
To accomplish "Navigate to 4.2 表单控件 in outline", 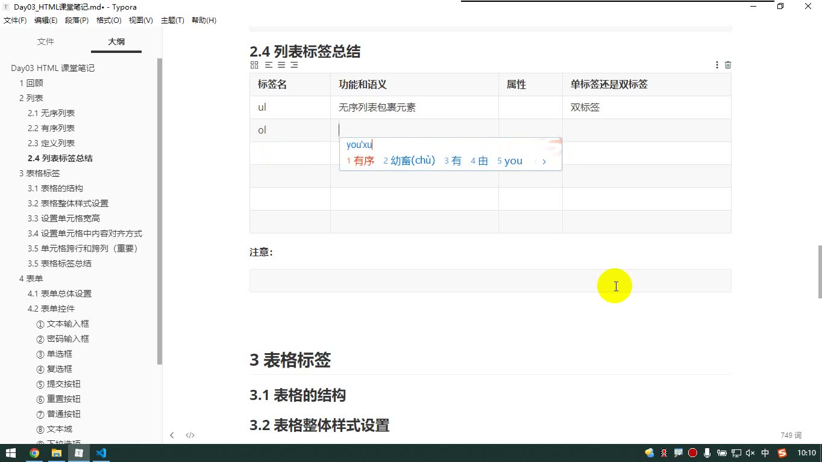I will [x=51, y=309].
